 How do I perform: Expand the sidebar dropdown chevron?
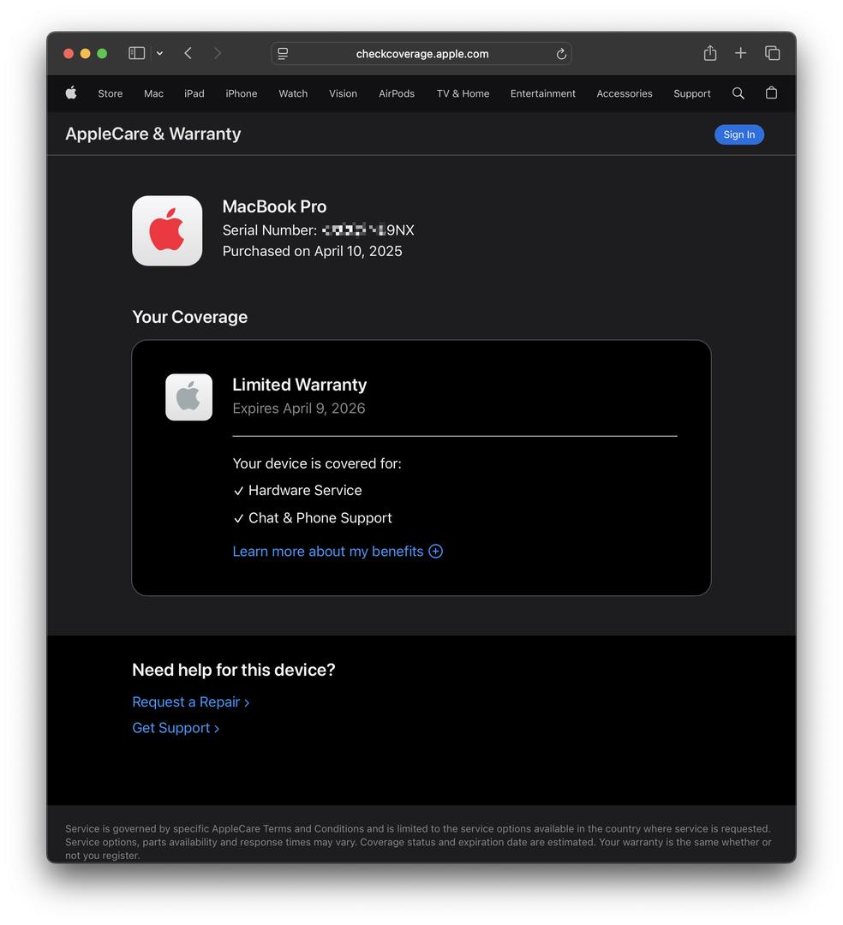tap(159, 53)
